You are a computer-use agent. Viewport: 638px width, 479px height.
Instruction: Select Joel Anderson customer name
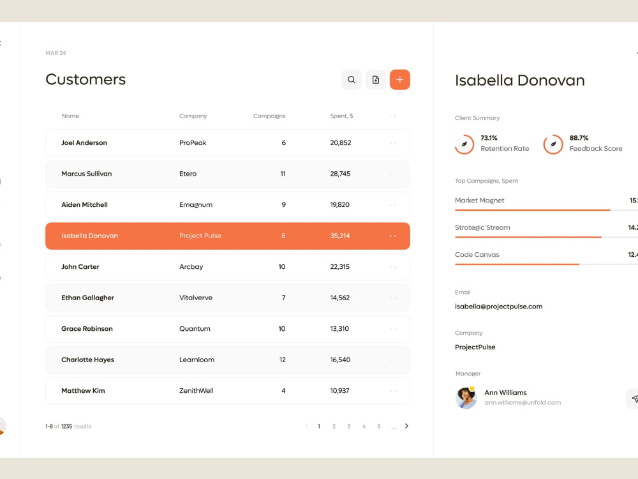(84, 143)
